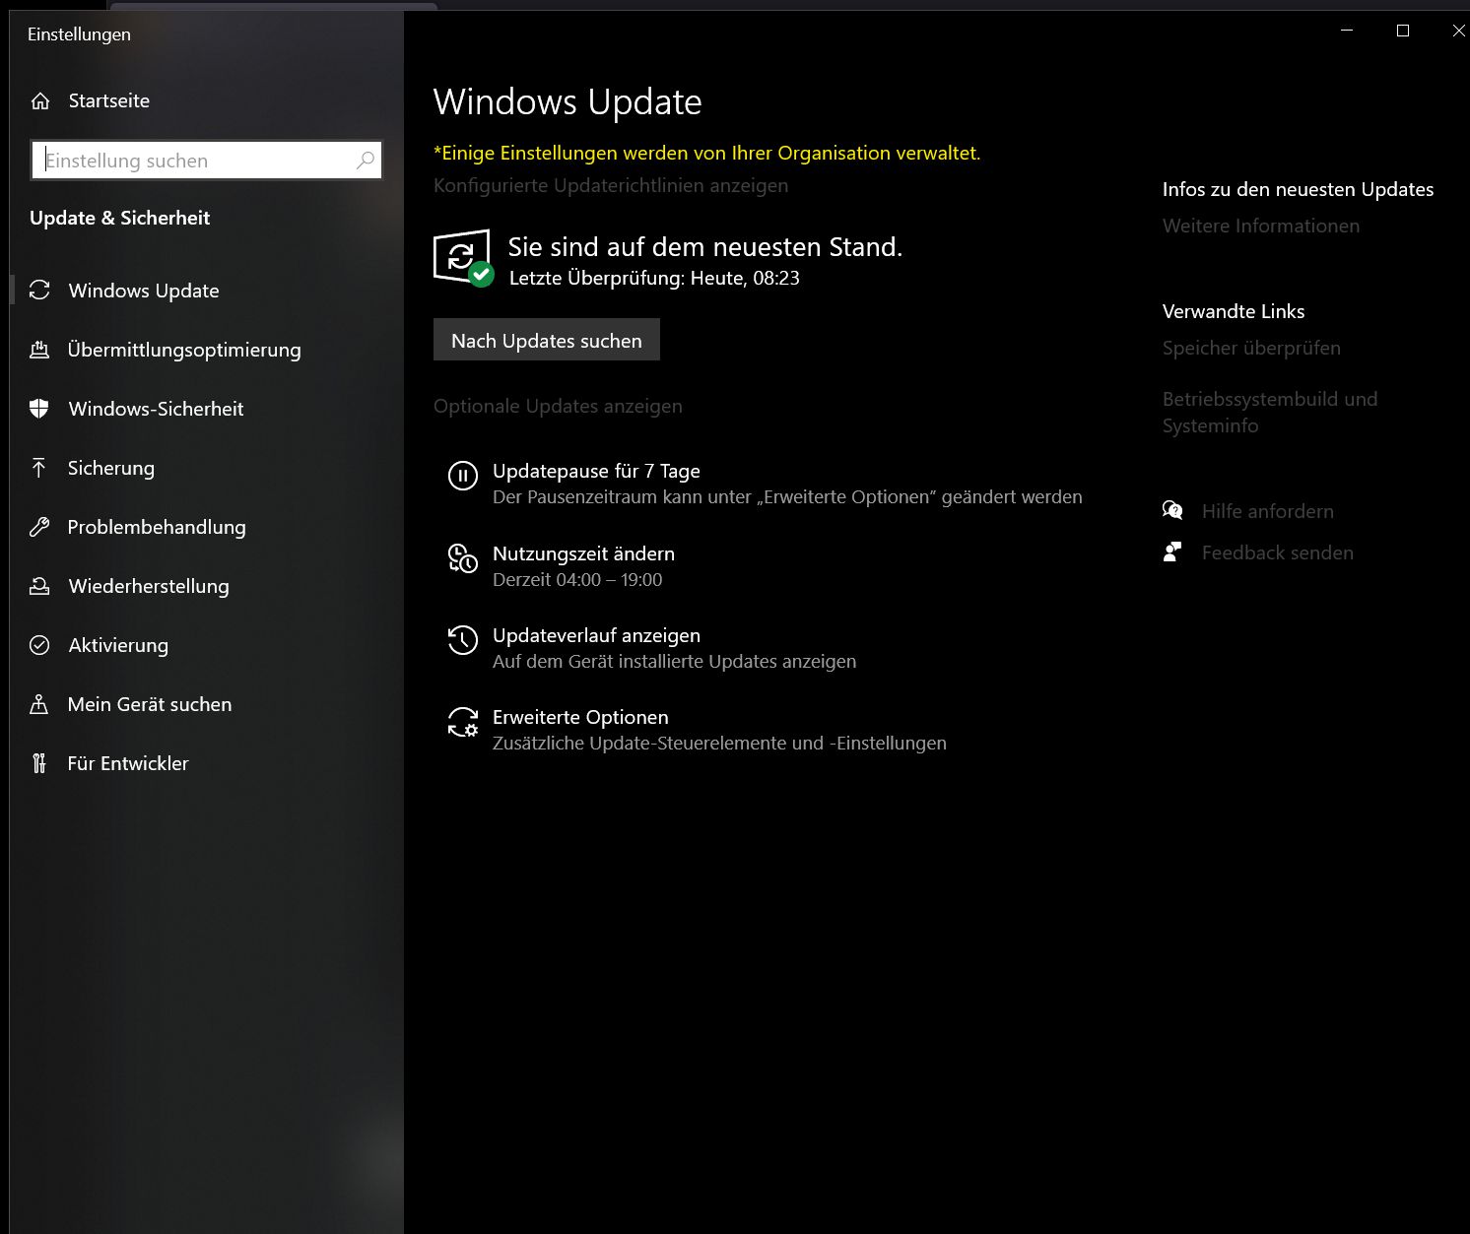Click the history icon beside Updateverlauf anzeigen
Viewport: 1470px width, 1234px height.
(463, 639)
